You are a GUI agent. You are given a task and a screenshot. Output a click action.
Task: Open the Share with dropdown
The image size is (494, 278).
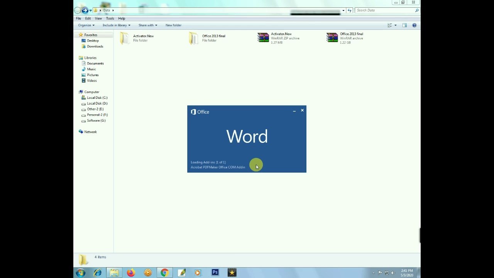[148, 25]
